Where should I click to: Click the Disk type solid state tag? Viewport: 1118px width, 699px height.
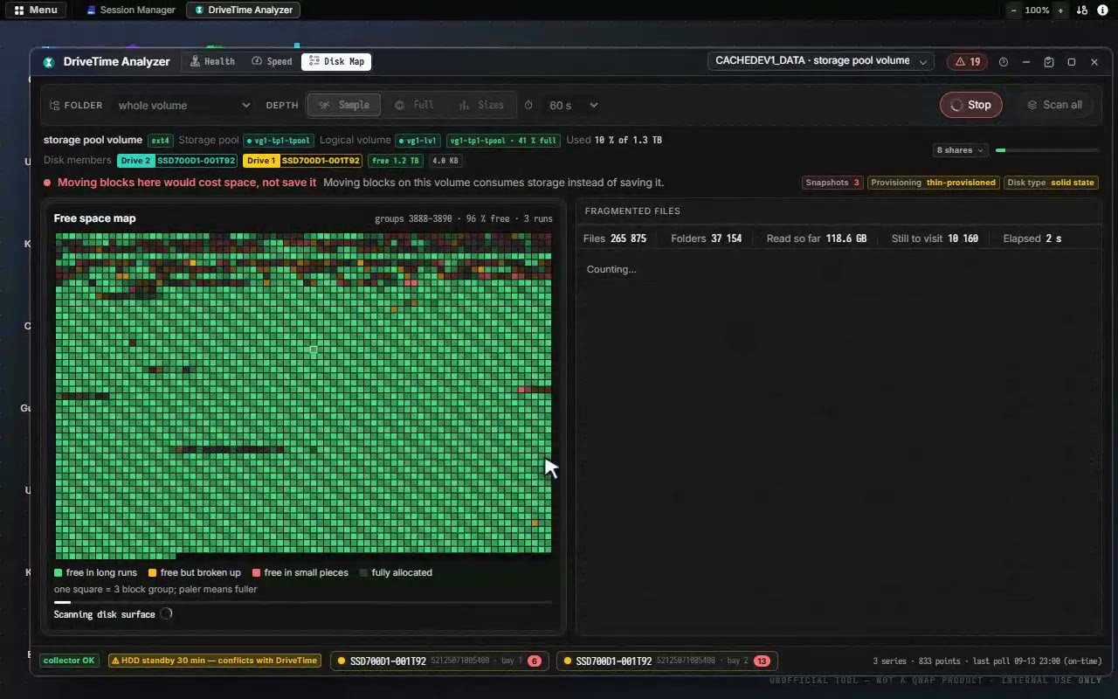pyautogui.click(x=1050, y=183)
